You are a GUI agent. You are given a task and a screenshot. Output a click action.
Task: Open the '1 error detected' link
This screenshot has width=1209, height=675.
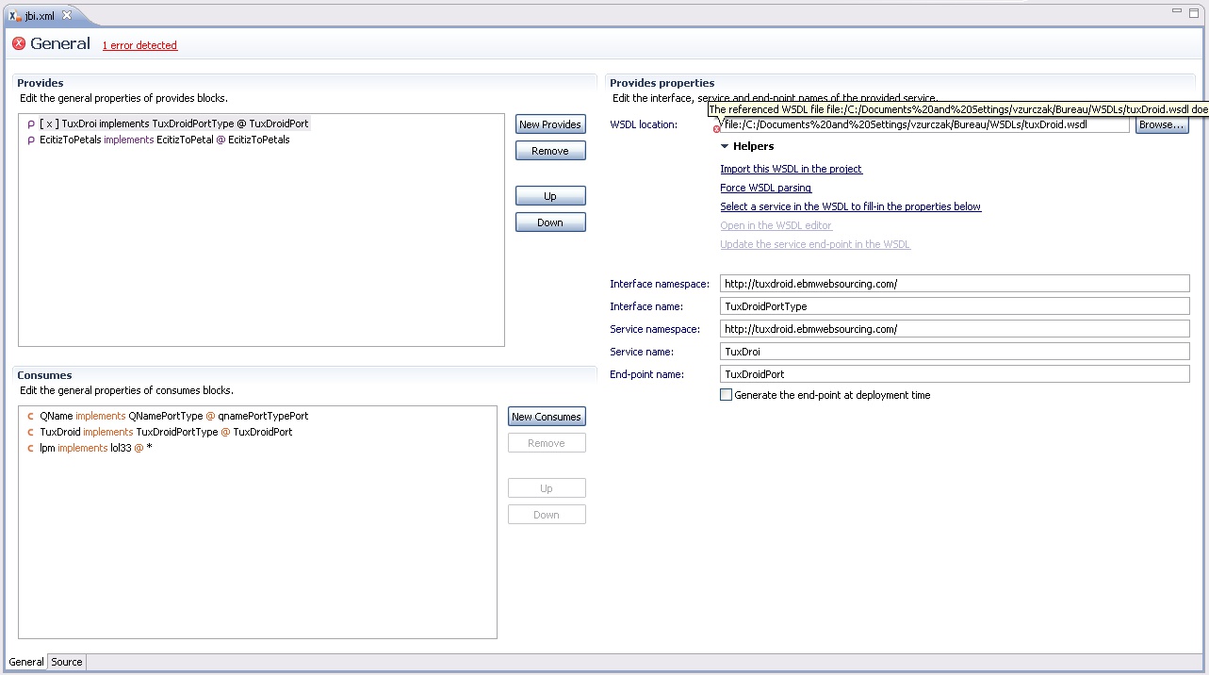coord(139,45)
